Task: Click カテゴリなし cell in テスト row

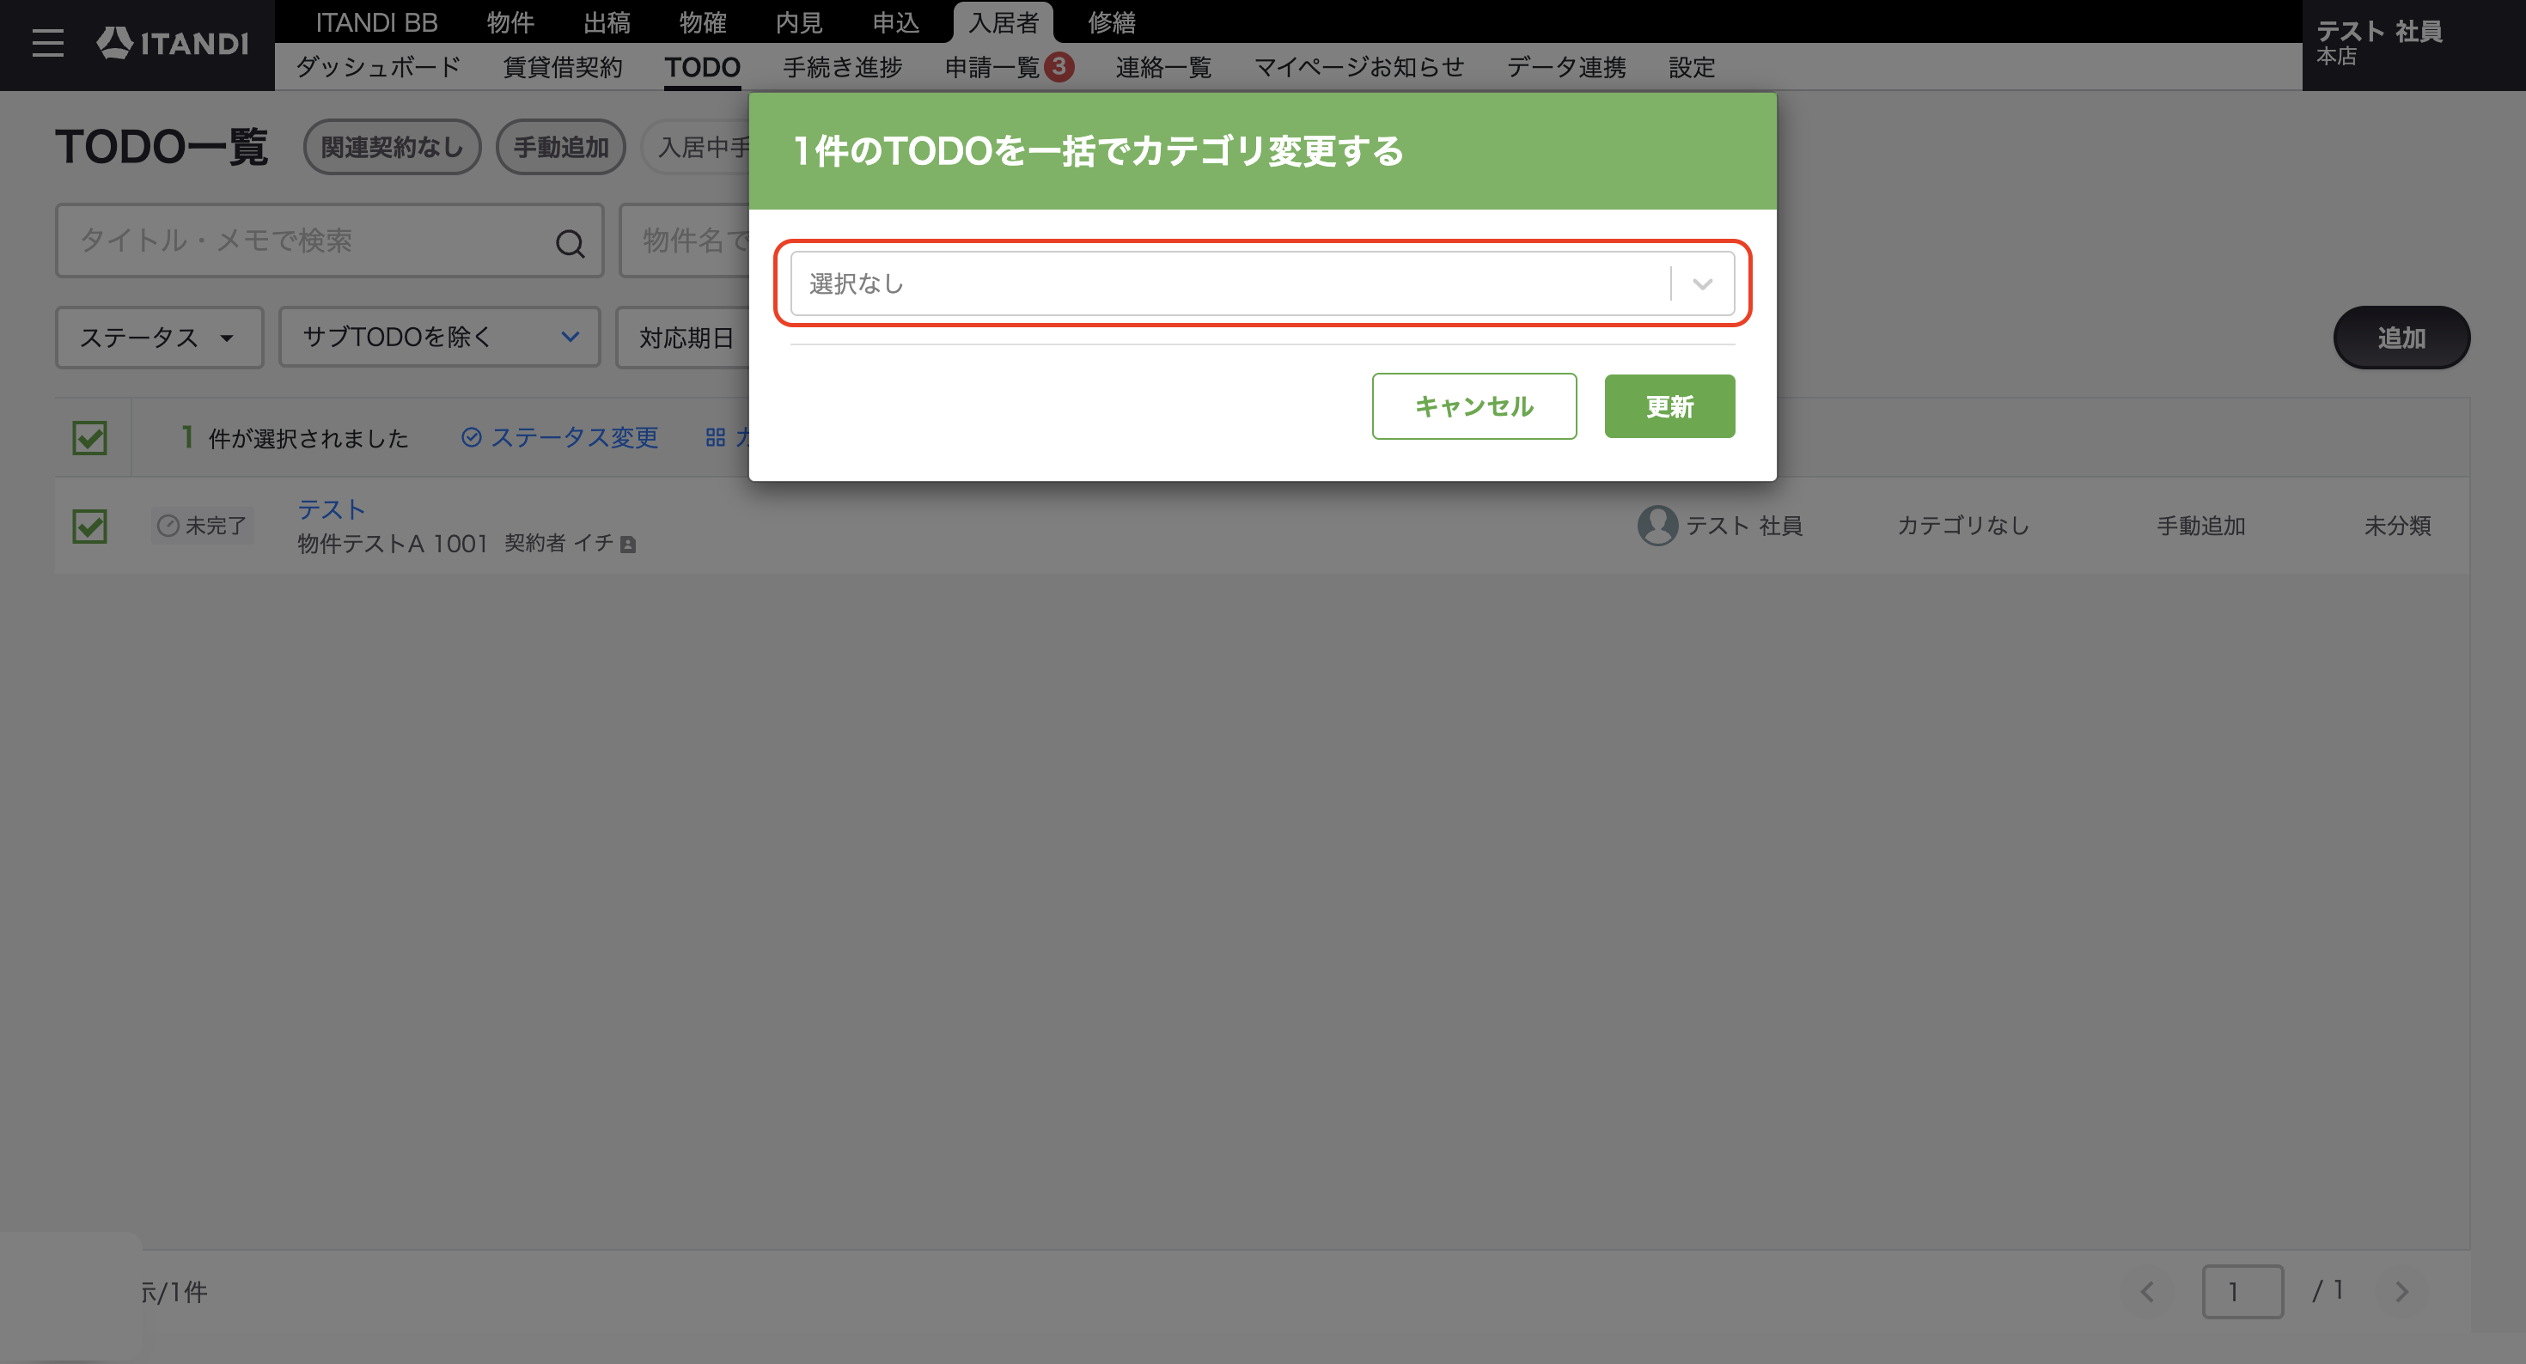Action: 1962,526
